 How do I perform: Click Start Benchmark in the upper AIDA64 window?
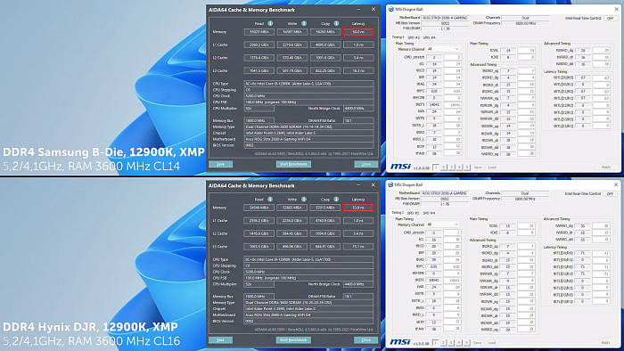click(293, 164)
